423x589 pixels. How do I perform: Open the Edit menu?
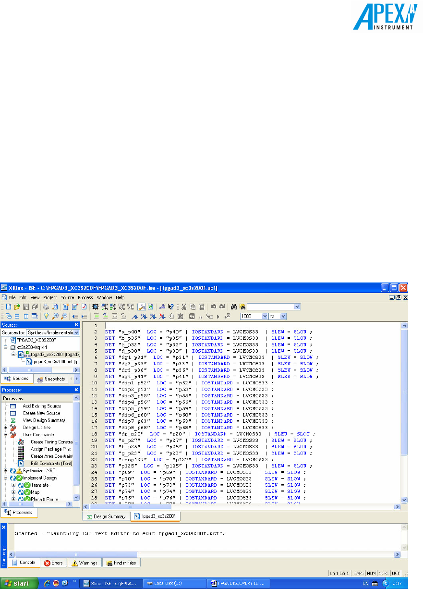(23, 297)
